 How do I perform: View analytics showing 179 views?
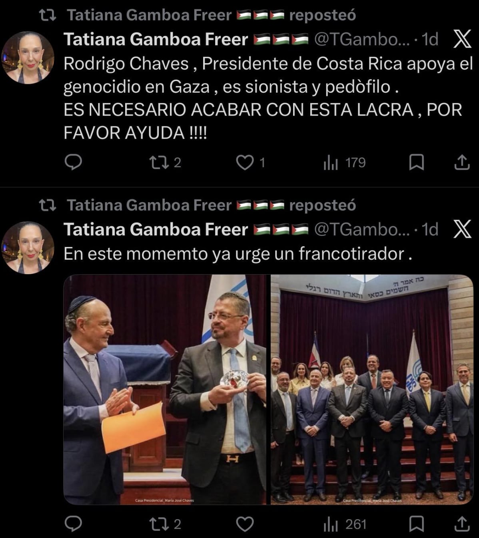[344, 163]
